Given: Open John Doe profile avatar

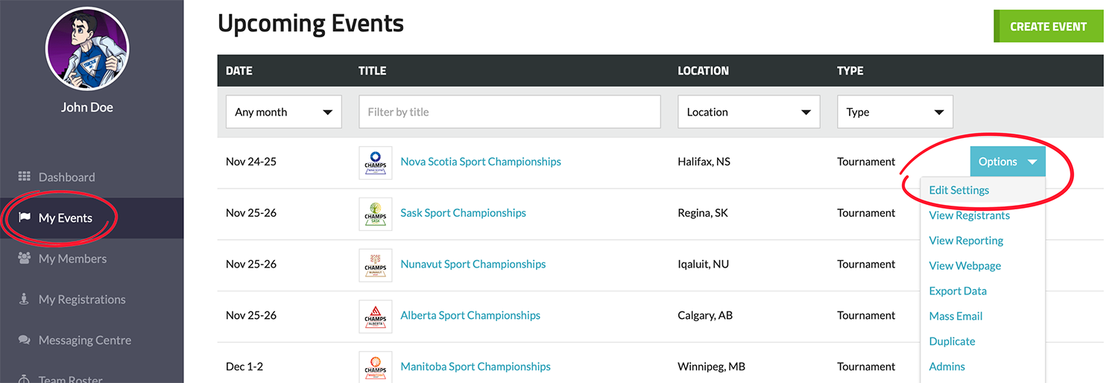Looking at the screenshot, I should (x=87, y=48).
